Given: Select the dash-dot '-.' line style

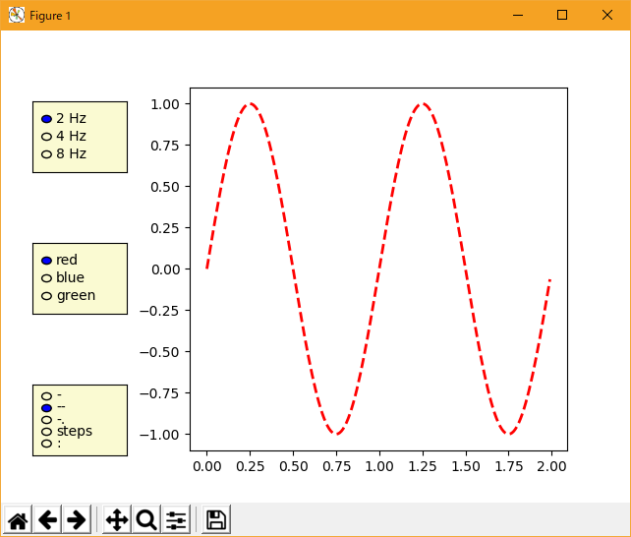Looking at the screenshot, I should point(46,419).
